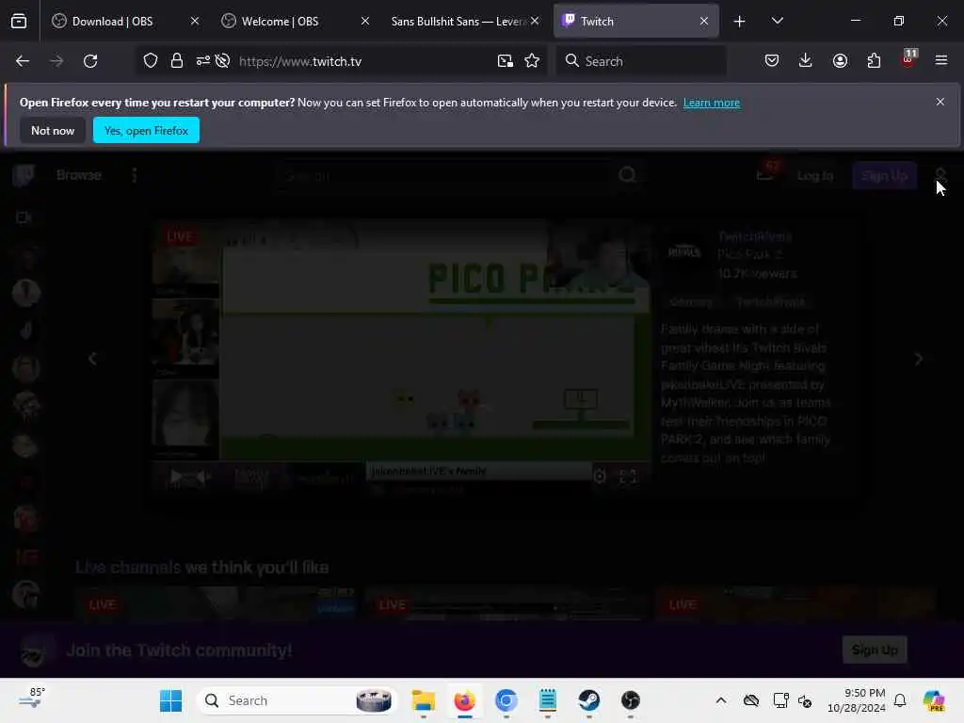Click Twitch Log In button
This screenshot has height=723, width=964.
(x=815, y=176)
